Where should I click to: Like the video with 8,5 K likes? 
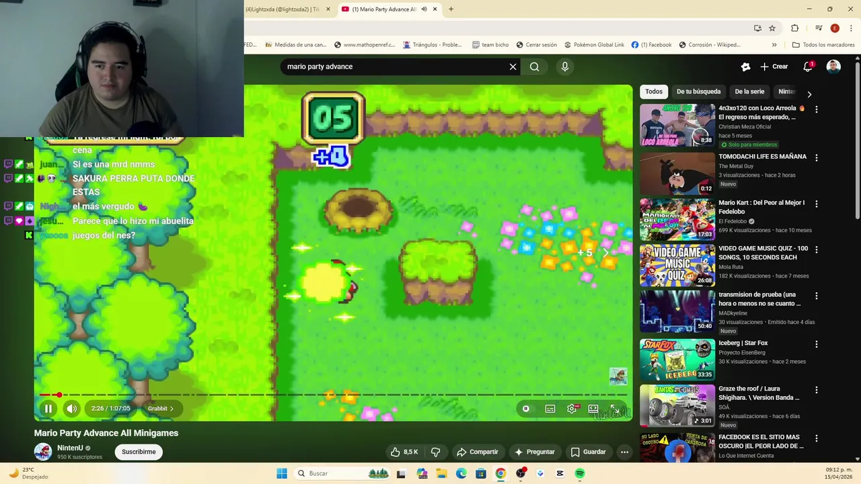pyautogui.click(x=404, y=452)
